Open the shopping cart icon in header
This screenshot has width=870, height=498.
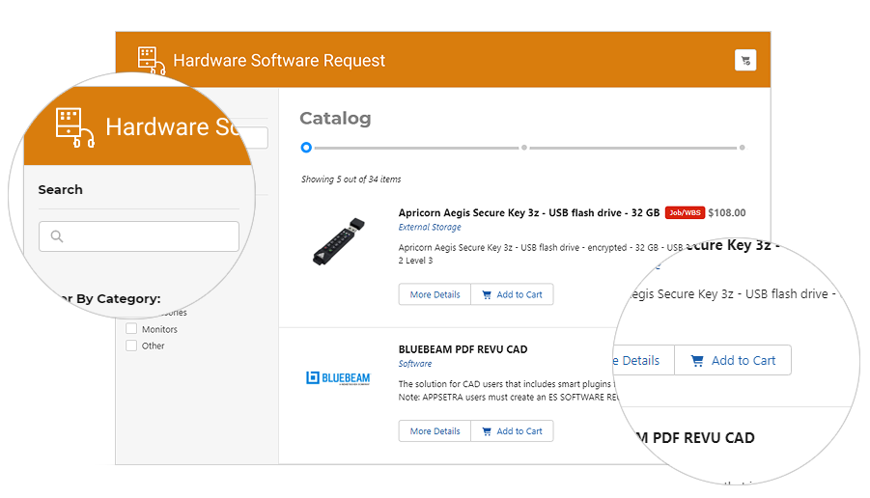click(x=745, y=61)
